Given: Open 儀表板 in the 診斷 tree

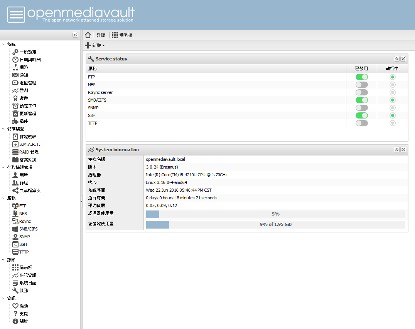Looking at the screenshot, I should tap(26, 267).
